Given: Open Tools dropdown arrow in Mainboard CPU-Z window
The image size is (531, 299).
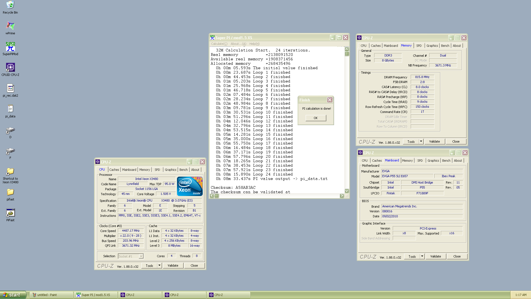Looking at the screenshot, I should click(x=422, y=256).
